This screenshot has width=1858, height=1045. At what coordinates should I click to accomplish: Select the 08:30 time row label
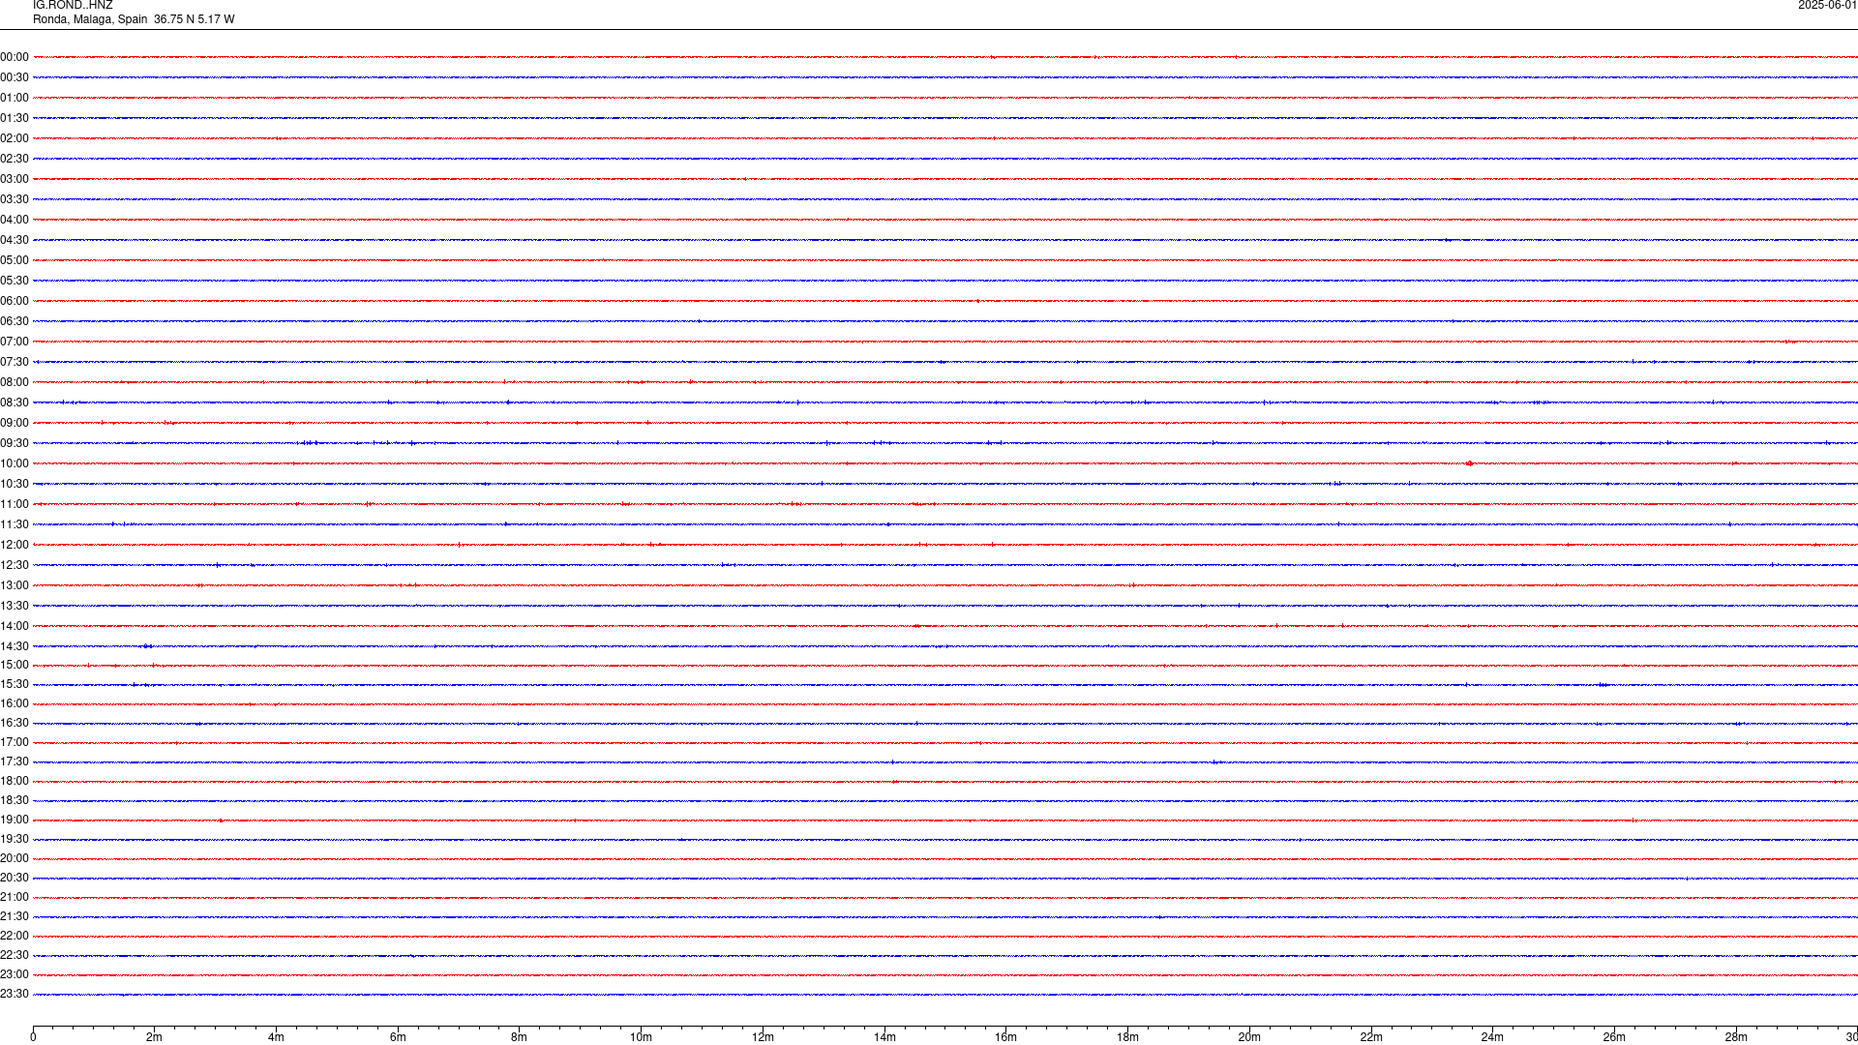coord(15,403)
